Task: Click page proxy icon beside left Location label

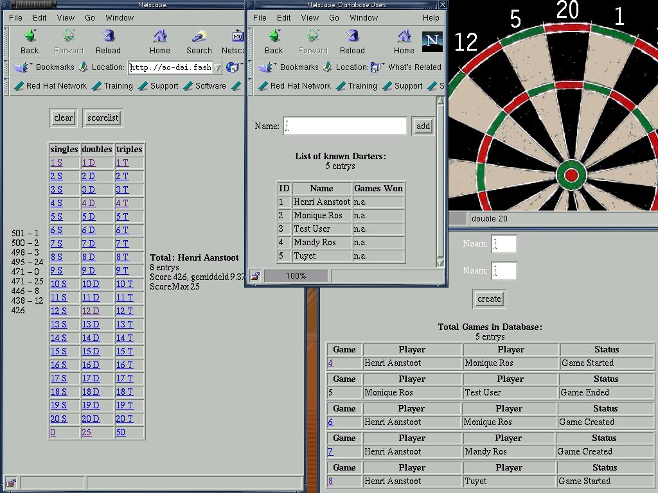Action: pyautogui.click(x=83, y=67)
